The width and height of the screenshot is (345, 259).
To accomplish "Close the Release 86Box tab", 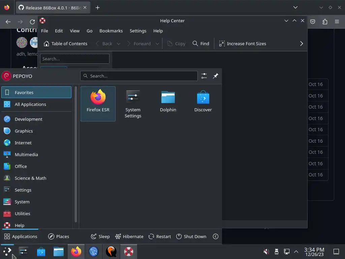I will pyautogui.click(x=85, y=7).
